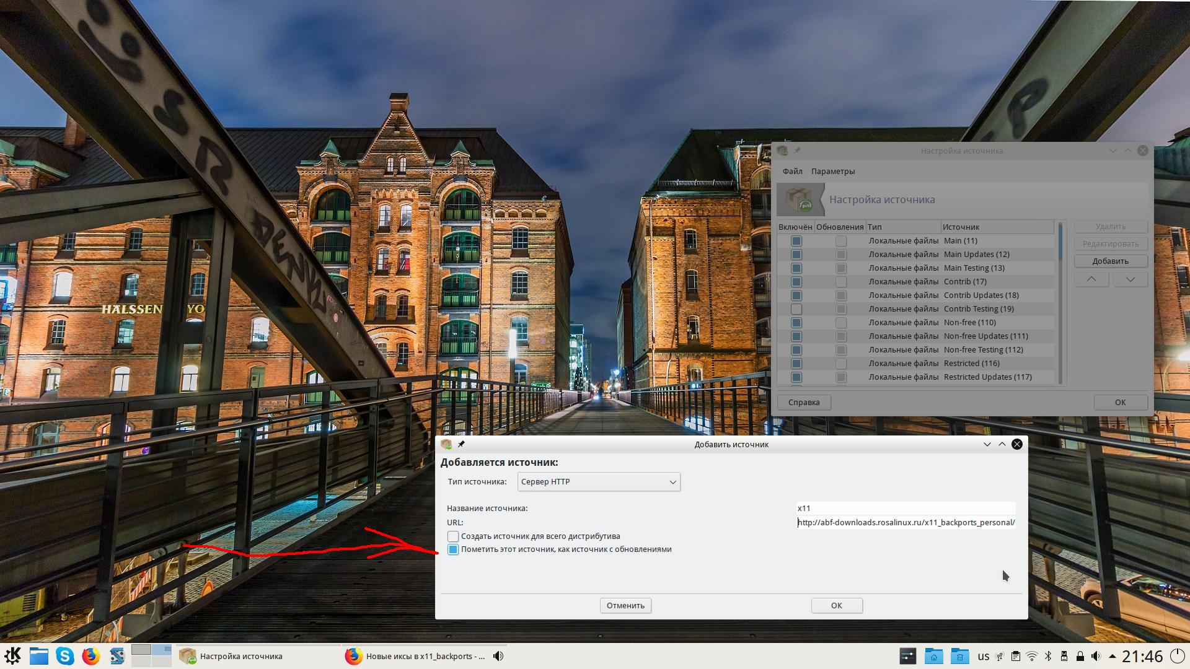This screenshot has width=1190, height=669.
Task: Open the clipboard tray icon
Action: click(1015, 656)
